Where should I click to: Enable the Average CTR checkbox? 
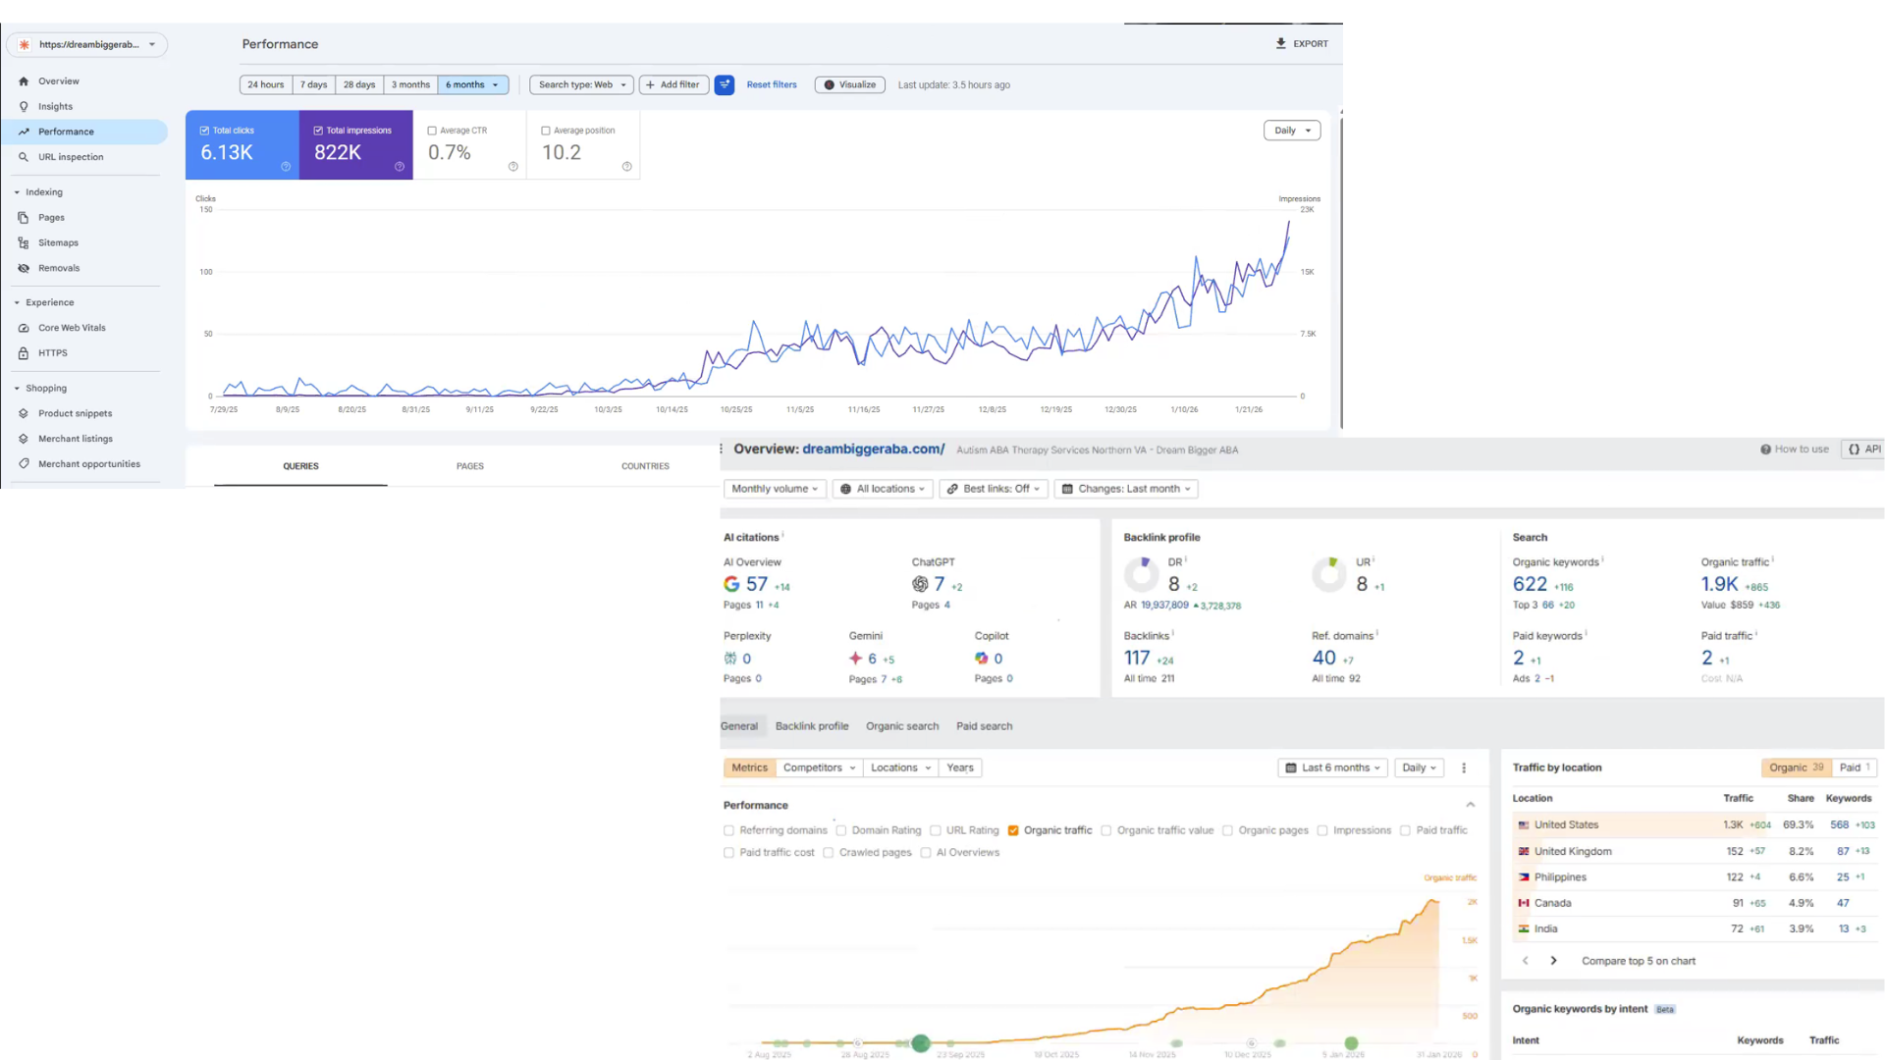432,131
